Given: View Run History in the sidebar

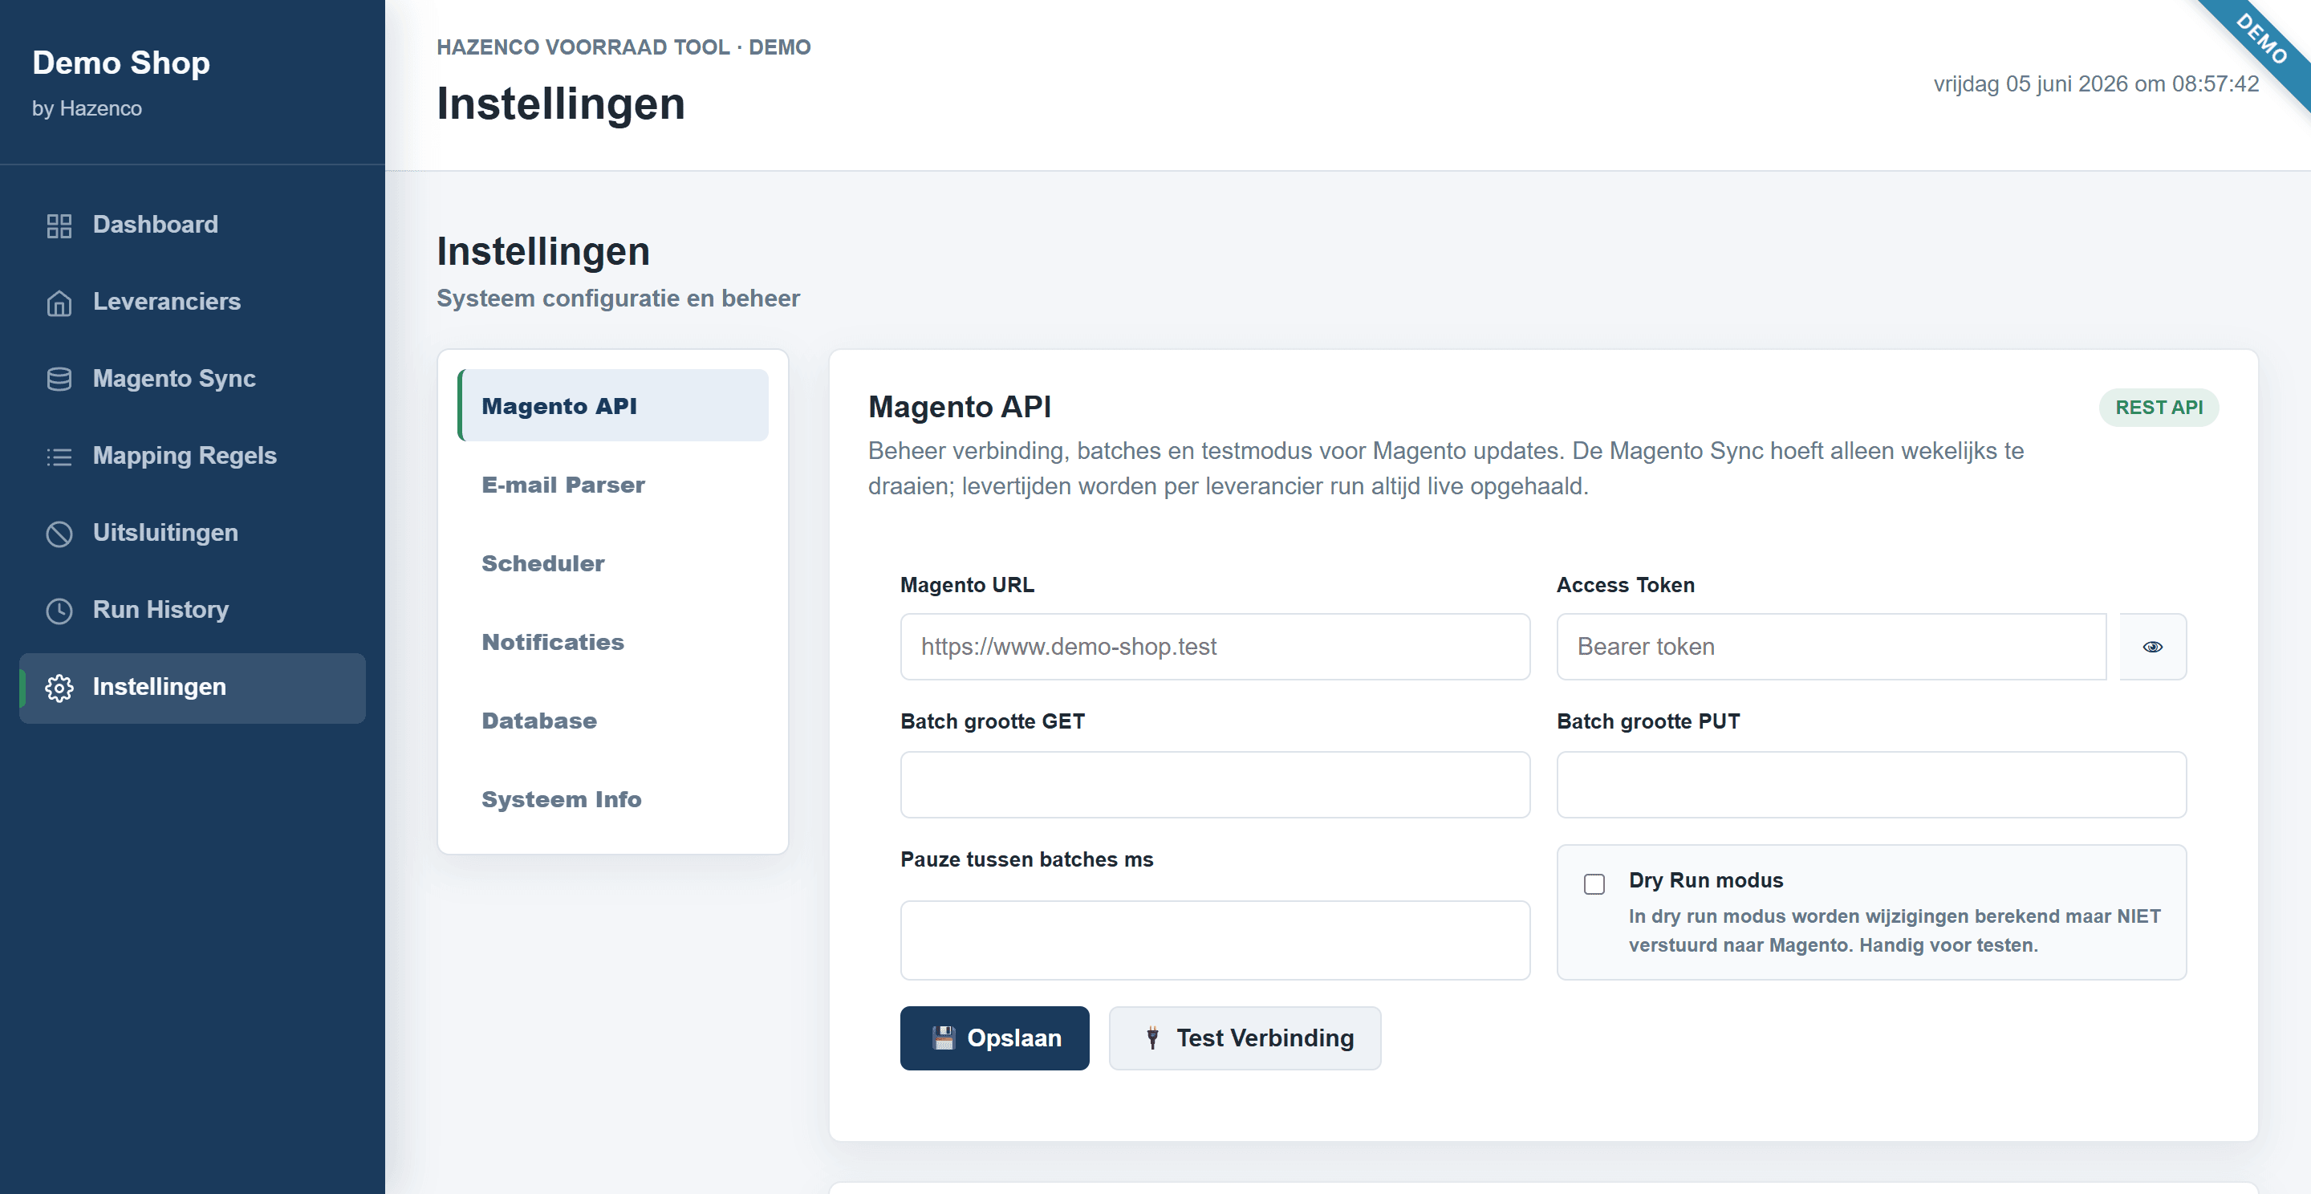Looking at the screenshot, I should (193, 611).
